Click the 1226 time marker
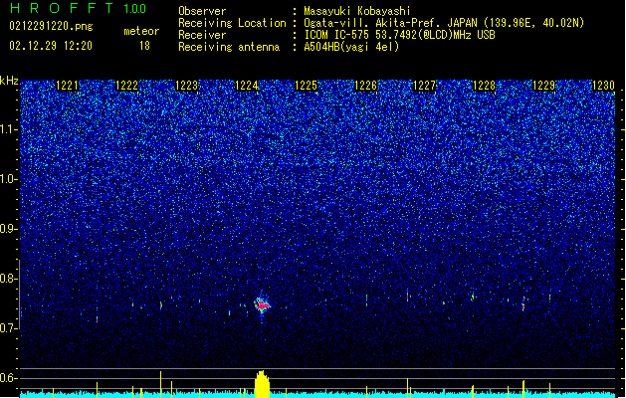626x398 pixels. [x=365, y=86]
